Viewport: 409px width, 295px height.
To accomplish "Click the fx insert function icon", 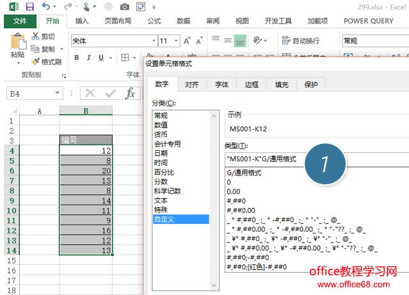I will coord(130,93).
